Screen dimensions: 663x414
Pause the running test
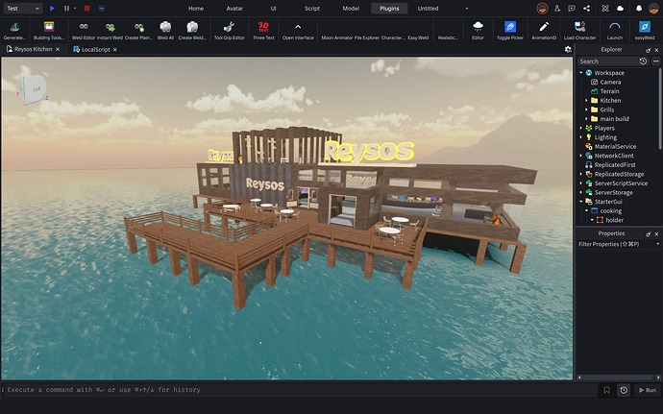click(x=66, y=8)
